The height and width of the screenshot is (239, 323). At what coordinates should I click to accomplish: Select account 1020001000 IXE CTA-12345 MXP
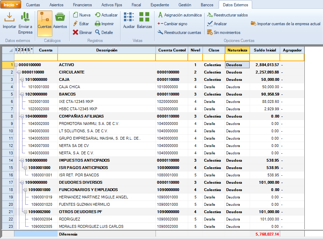39,101
